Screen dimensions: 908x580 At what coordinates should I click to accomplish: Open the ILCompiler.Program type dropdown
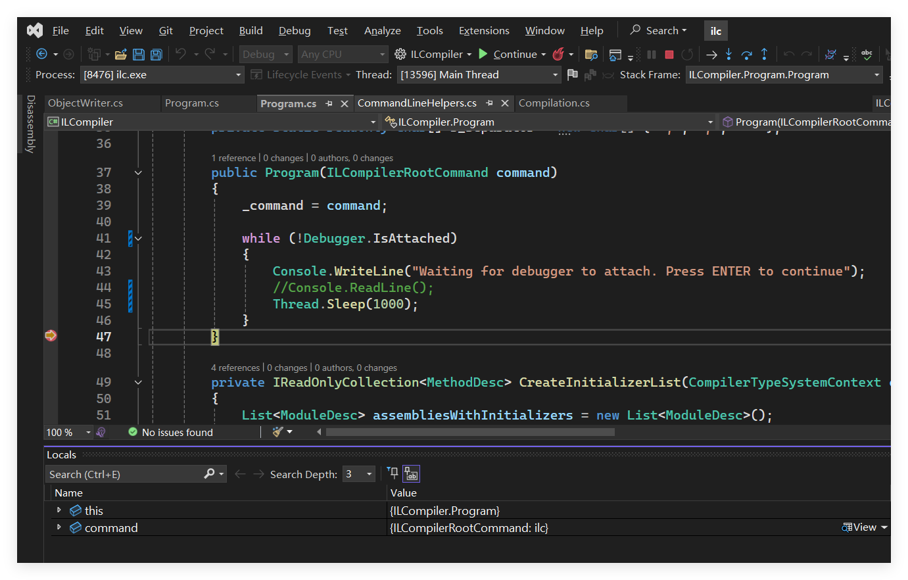(x=548, y=122)
